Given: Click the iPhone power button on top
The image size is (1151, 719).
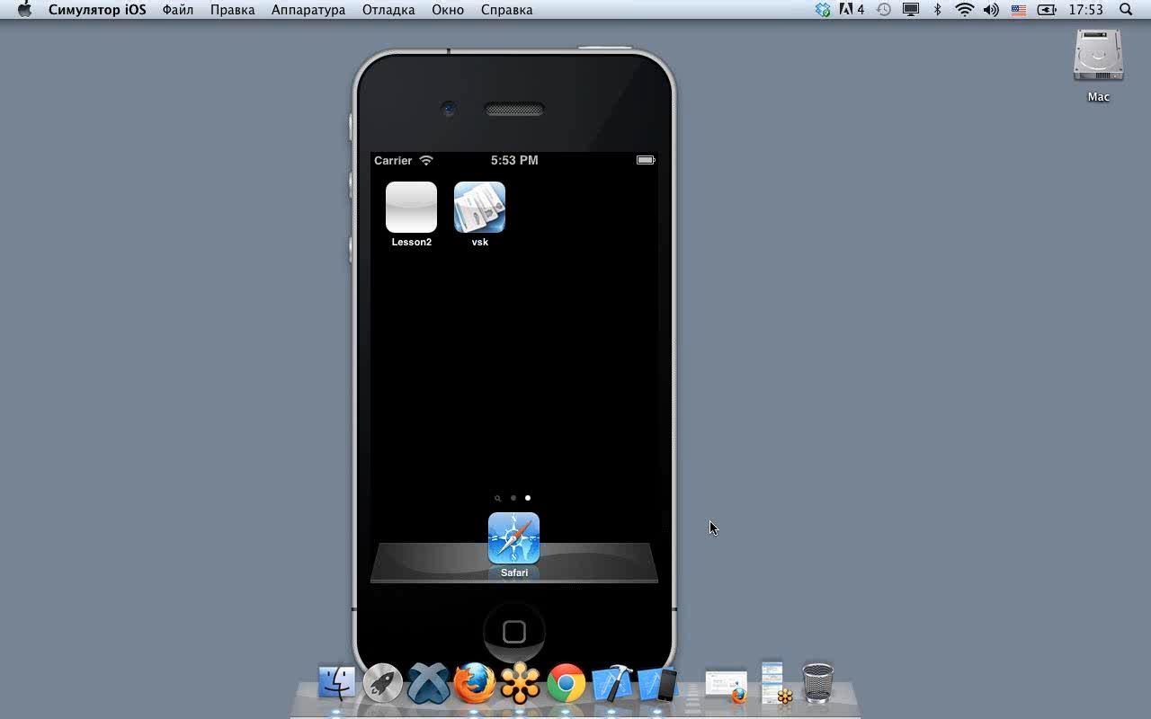Looking at the screenshot, I should point(606,47).
